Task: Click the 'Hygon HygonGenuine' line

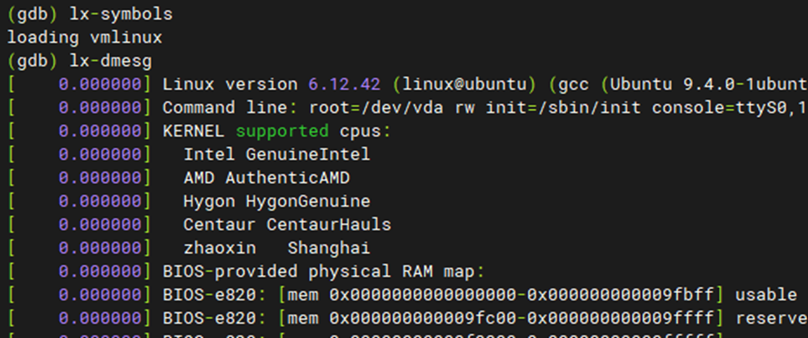Action: pyautogui.click(x=277, y=201)
